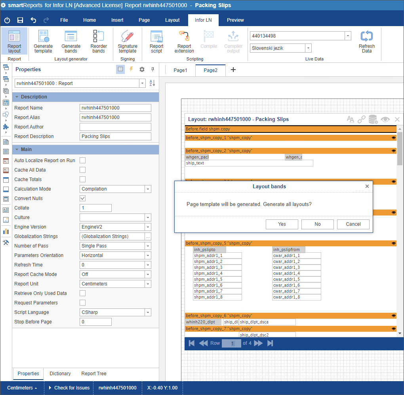
Task: Switch to the Layout ribbon tab
Action: tap(172, 20)
